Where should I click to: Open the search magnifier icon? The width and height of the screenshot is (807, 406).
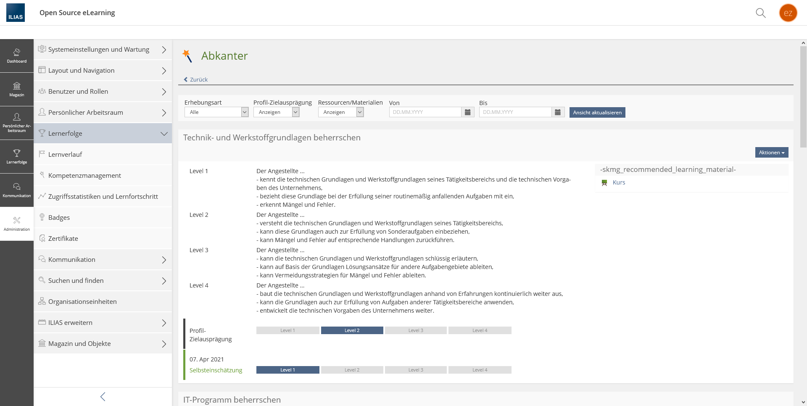click(760, 13)
